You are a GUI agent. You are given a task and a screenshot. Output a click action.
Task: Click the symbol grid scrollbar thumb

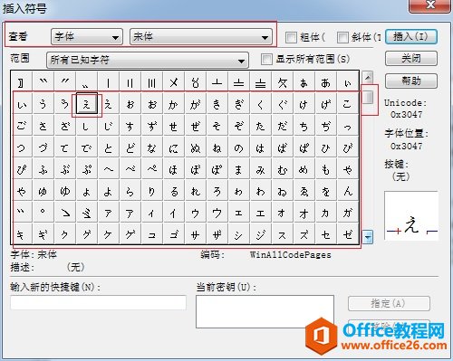coord(368,97)
